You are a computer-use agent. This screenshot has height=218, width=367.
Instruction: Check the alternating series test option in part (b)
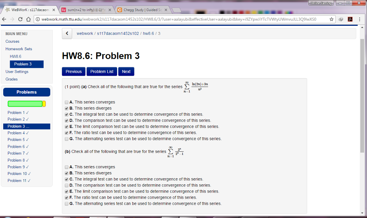[66, 204]
